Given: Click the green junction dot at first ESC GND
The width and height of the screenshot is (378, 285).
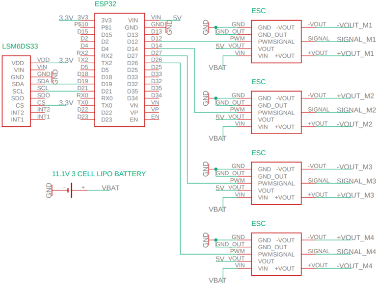Looking at the screenshot, I should pos(216,27).
